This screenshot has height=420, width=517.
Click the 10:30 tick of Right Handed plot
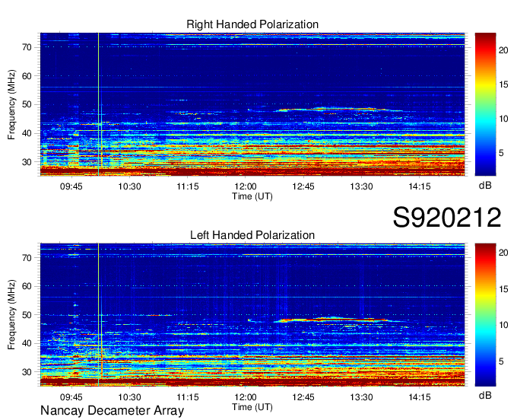129,186
